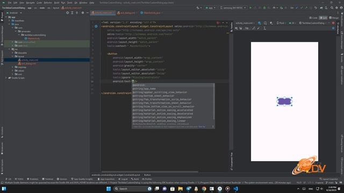
Task: Click the infer constraints wand in design toolbar
Action: click(x=259, y=28)
